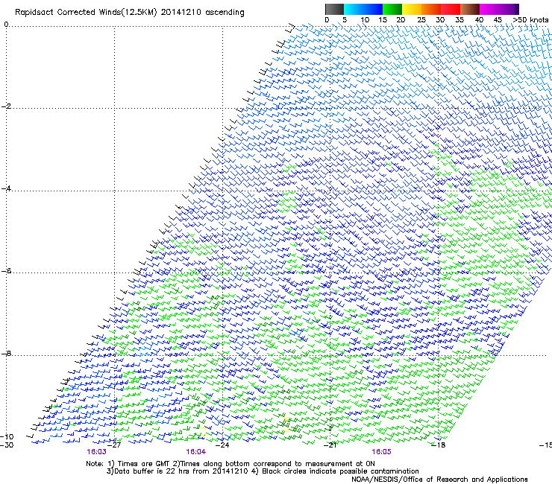Image resolution: width=552 pixels, height=484 pixels.
Task: Click the purple 16:03 time marker
Action: pos(96,452)
